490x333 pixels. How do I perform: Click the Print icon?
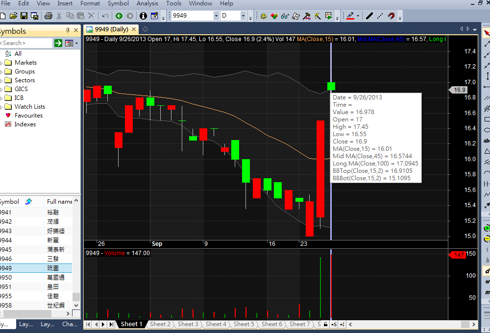click(49, 16)
